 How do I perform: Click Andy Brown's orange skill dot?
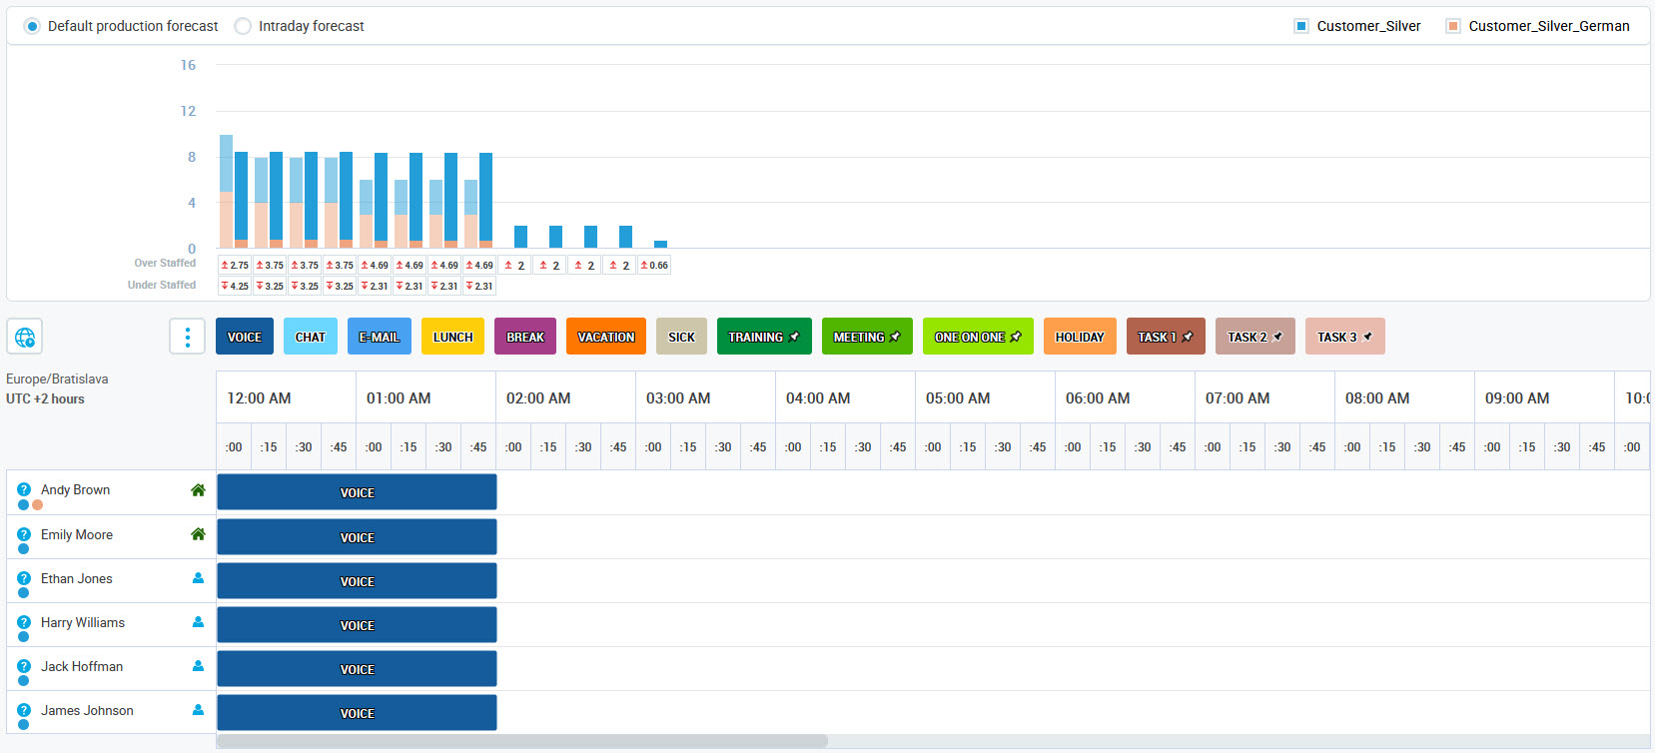pos(38,505)
